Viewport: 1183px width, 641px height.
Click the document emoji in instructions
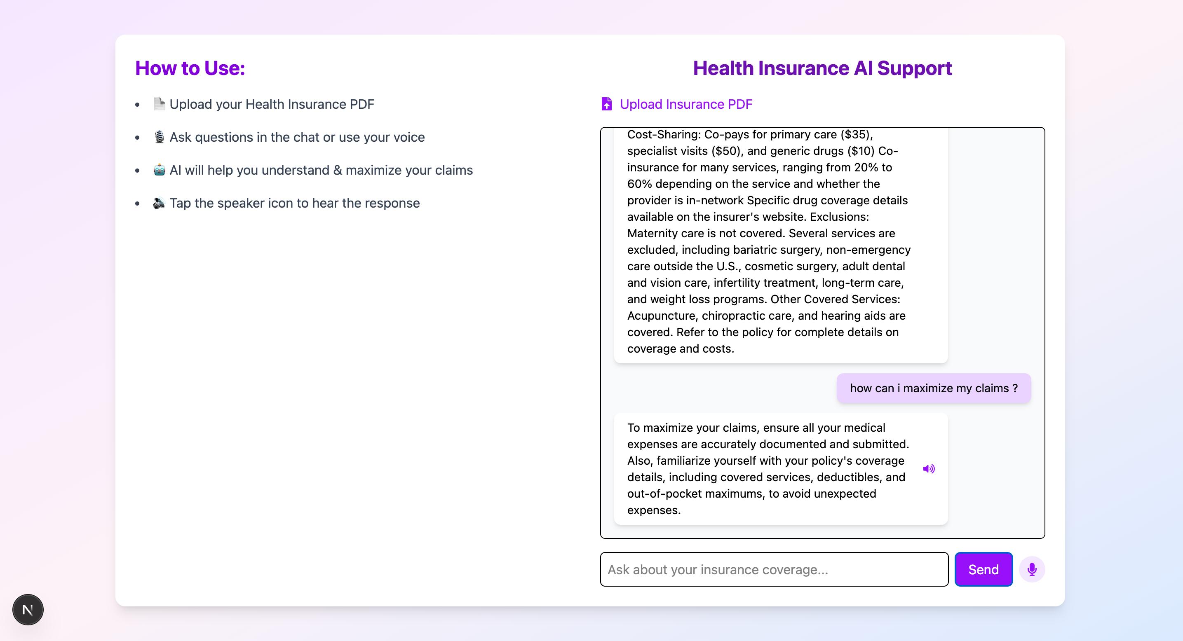pyautogui.click(x=159, y=104)
